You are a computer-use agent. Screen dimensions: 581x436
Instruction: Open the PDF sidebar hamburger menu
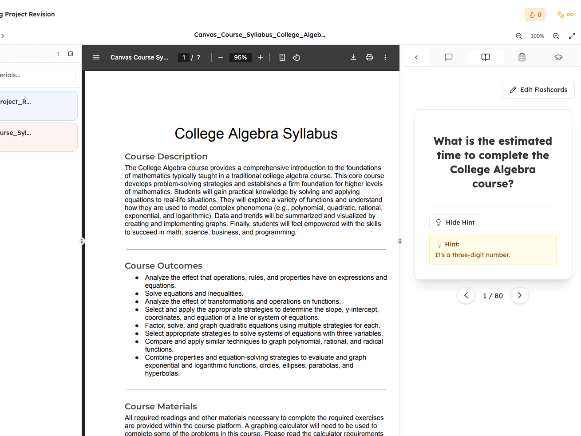(x=96, y=57)
